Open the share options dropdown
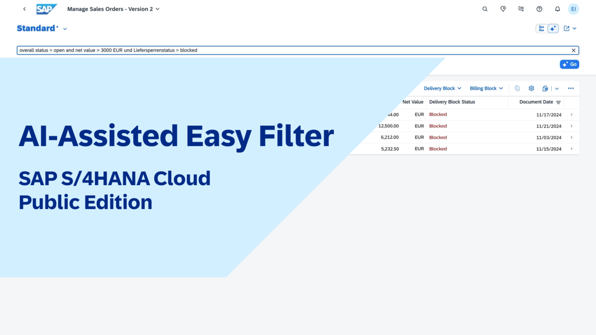The width and height of the screenshot is (596, 335). pyautogui.click(x=570, y=29)
